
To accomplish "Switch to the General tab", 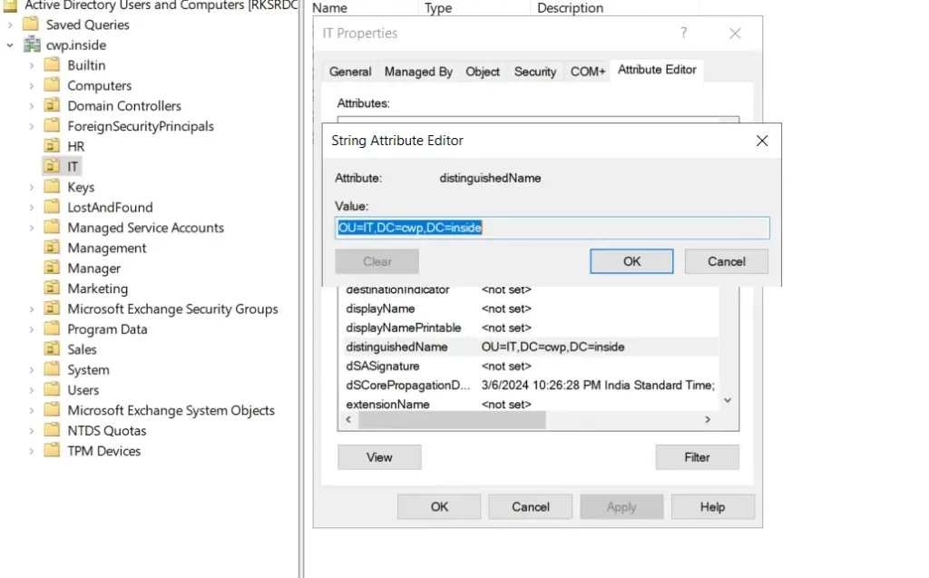I will click(350, 72).
